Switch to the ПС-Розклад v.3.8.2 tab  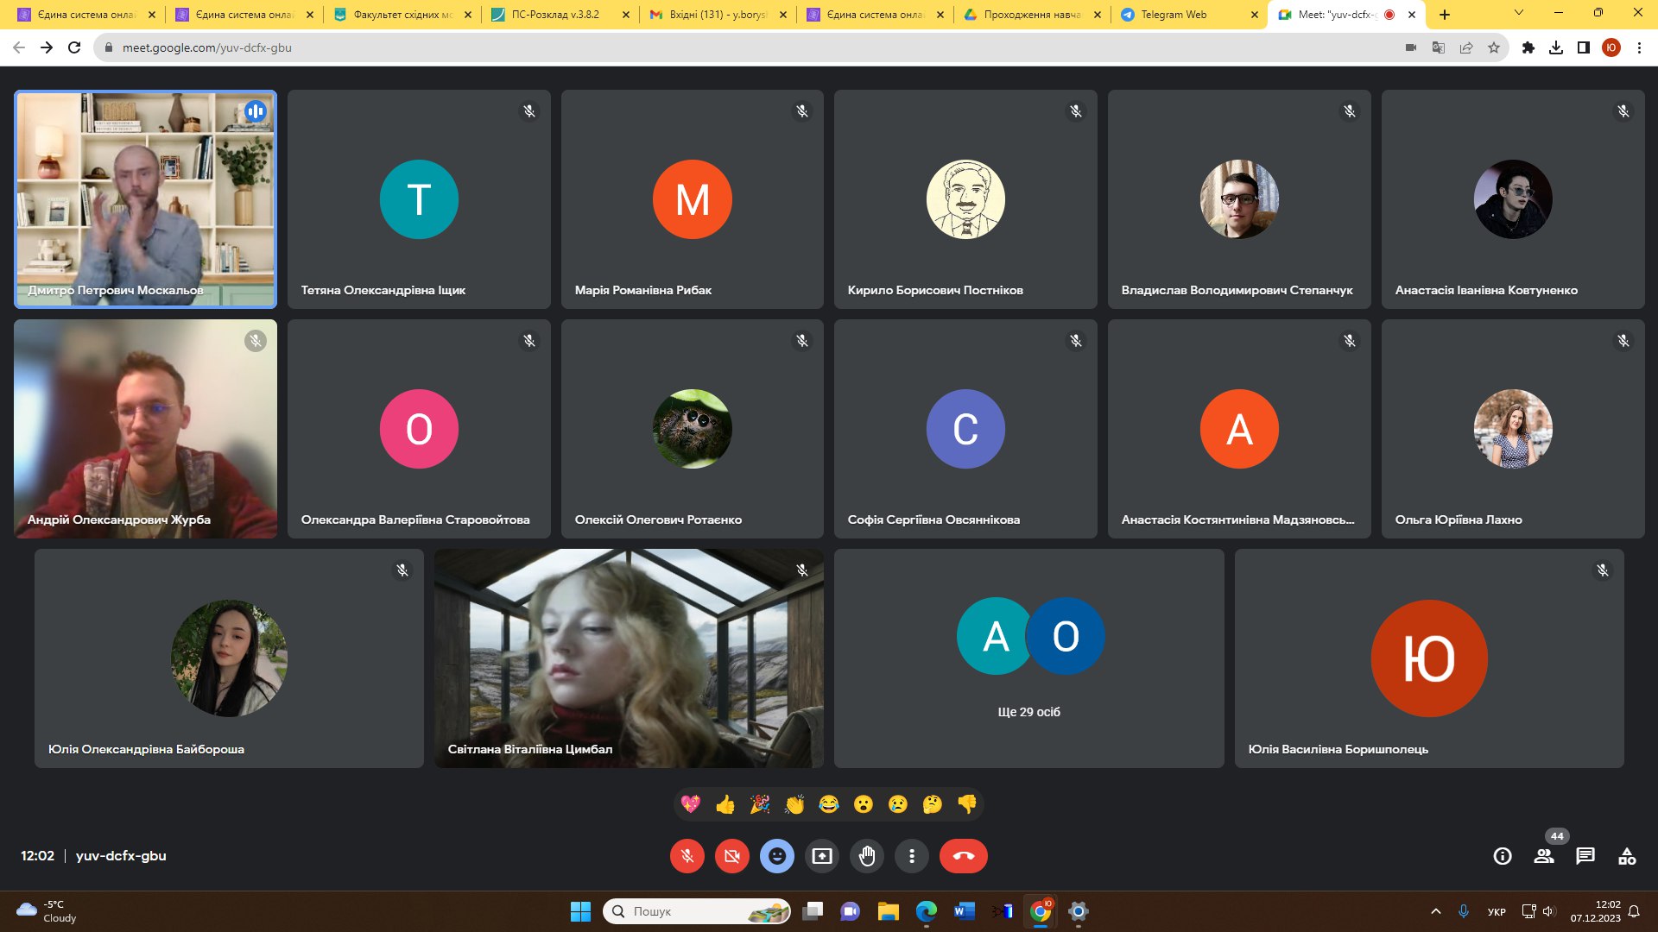tap(554, 15)
